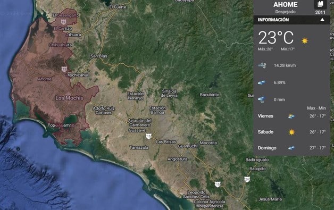Click the Viernes partly cloudy forecast icon
Viewport: 334px width, 210px height.
291,116
